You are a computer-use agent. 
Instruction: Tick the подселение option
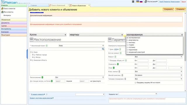(127, 50)
